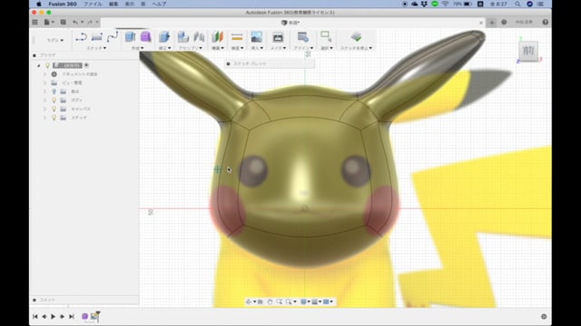Toggle the root component visibility lightbulb
This screenshot has width=581, height=326.
[47, 65]
